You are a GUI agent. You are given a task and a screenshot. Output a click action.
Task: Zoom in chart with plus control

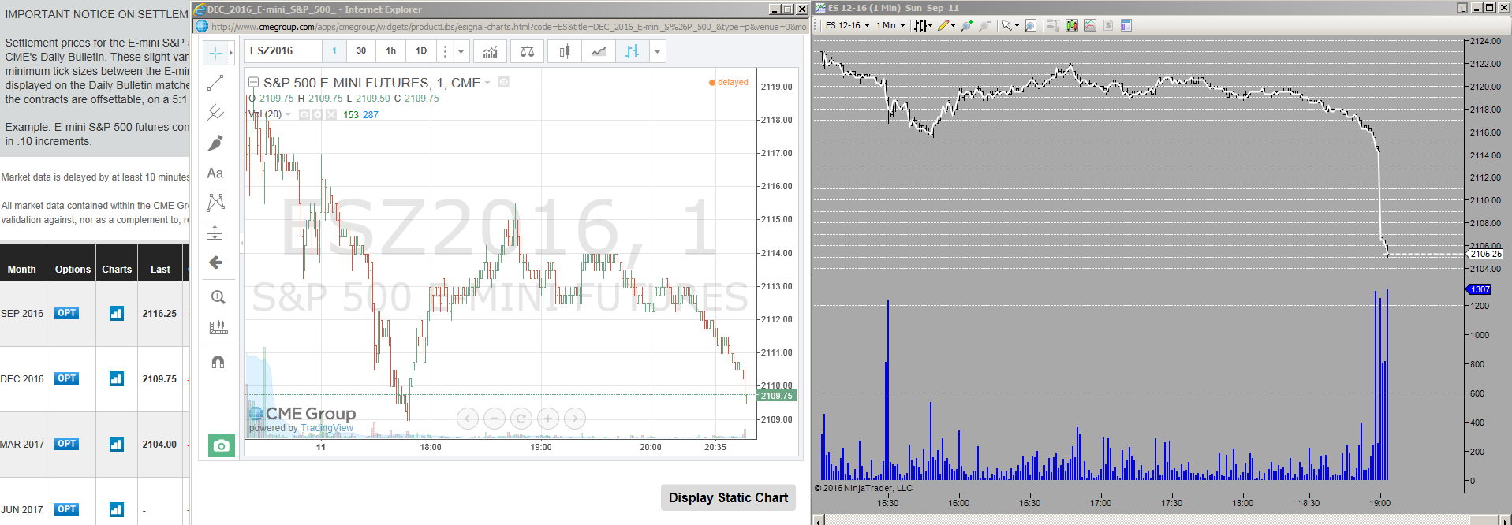coord(548,419)
